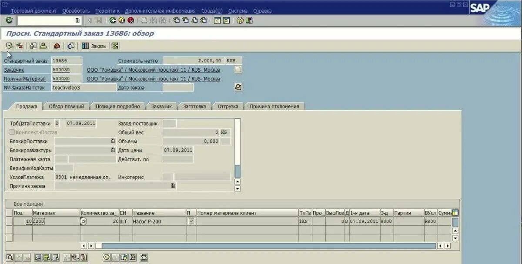The image size is (522, 264).
Task: Click the items table vertical scroll down arrow
Action: tap(455, 238)
